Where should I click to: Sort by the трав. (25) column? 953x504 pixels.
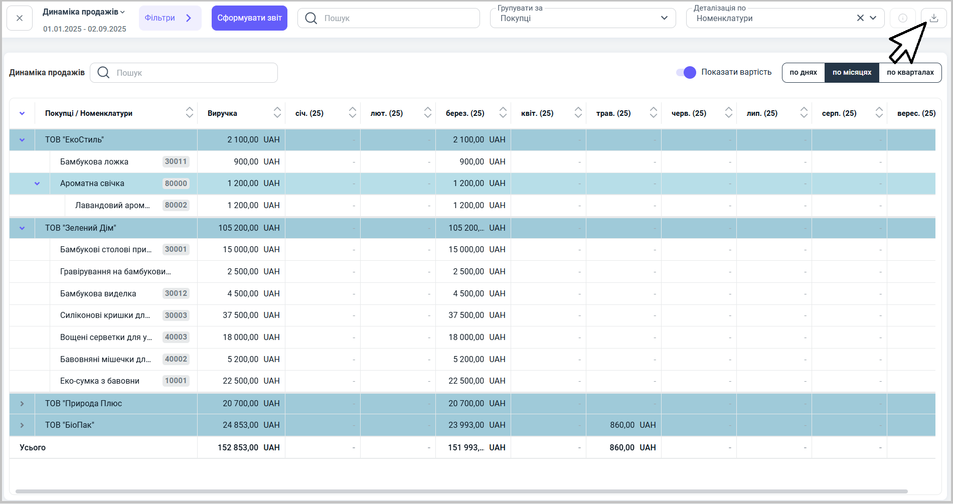click(x=653, y=113)
